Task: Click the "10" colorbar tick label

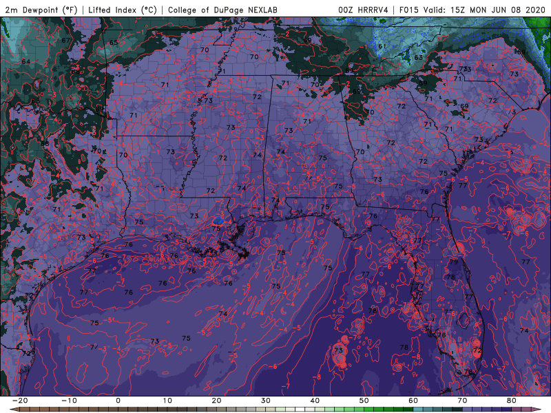Action: [x=167, y=401]
